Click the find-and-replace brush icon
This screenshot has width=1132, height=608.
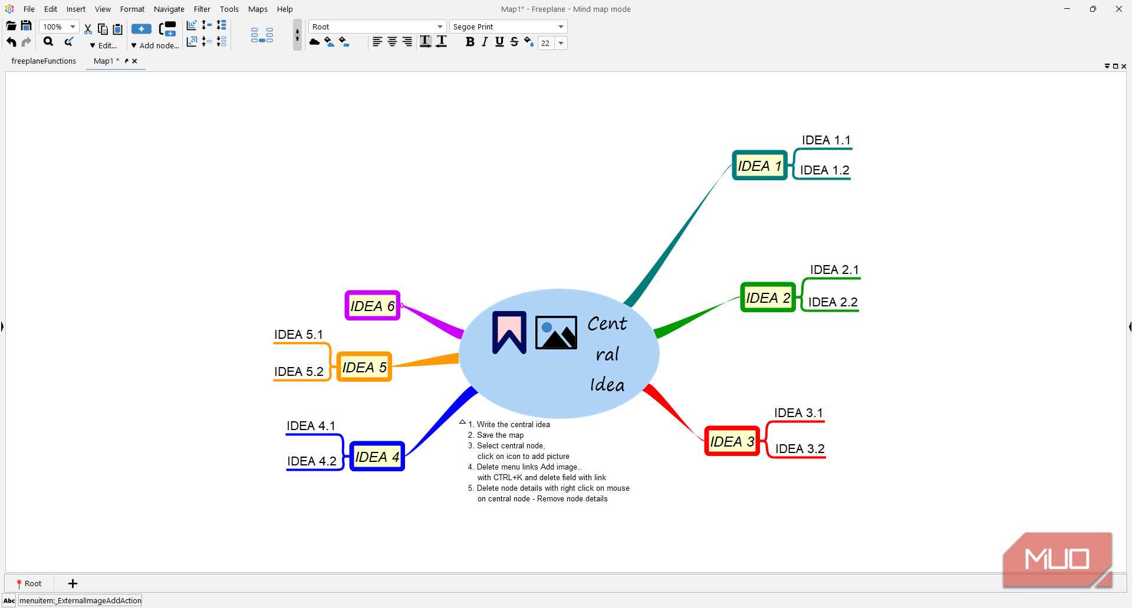69,42
